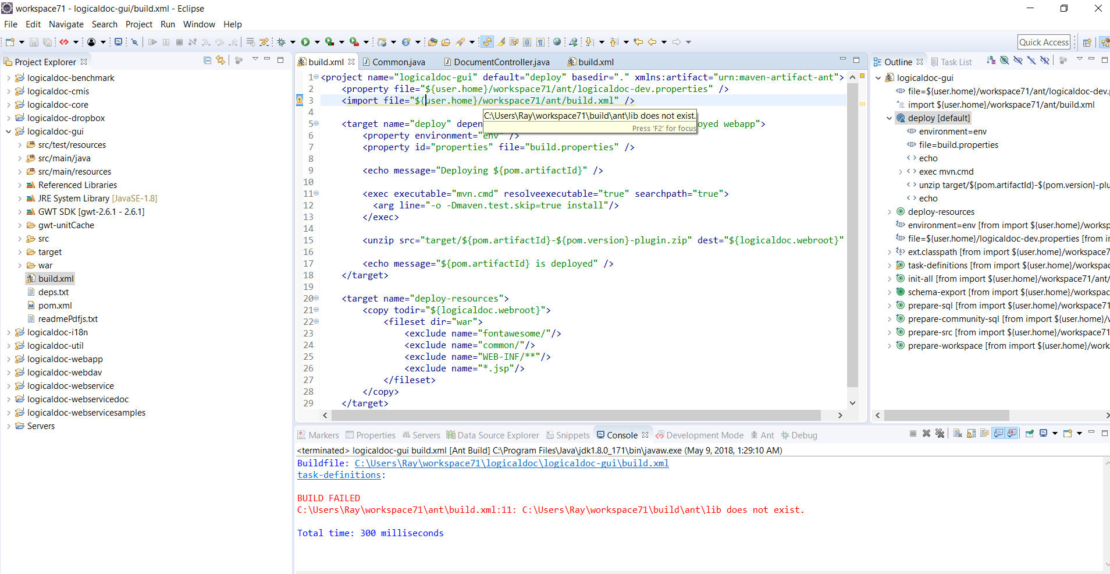Toggle Link with Editor in Project Explorer
The image size is (1110, 574).
pyautogui.click(x=220, y=60)
